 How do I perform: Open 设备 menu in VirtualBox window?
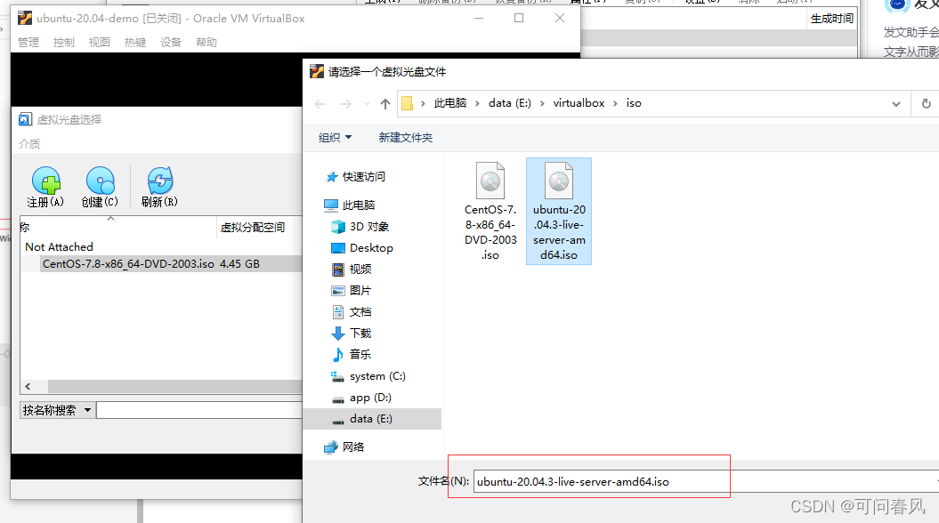click(x=170, y=43)
